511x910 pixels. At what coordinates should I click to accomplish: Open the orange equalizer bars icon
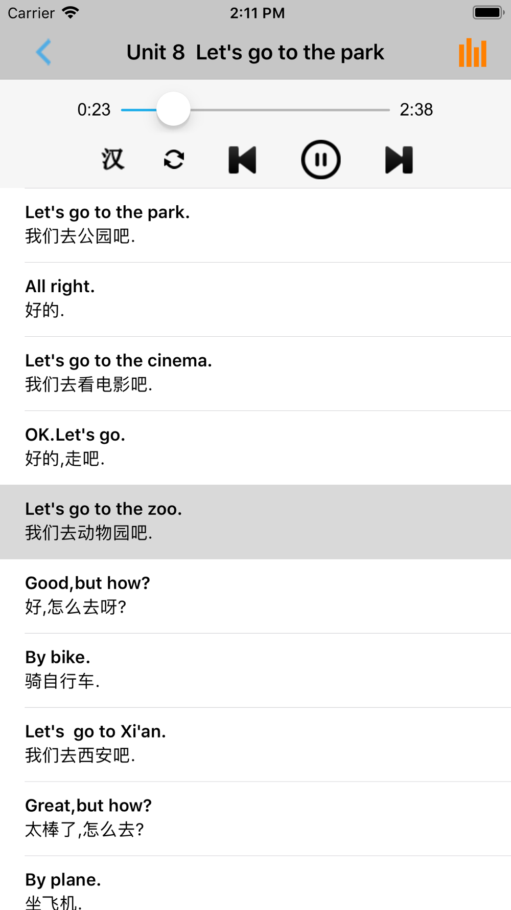[x=473, y=53]
